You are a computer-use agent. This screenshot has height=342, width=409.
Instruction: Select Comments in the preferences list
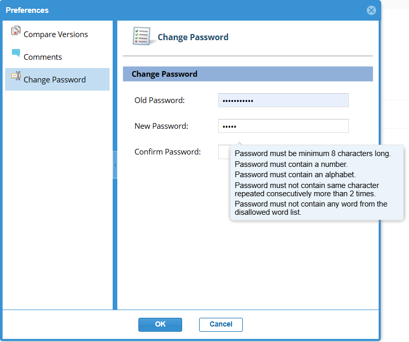pyautogui.click(x=43, y=57)
